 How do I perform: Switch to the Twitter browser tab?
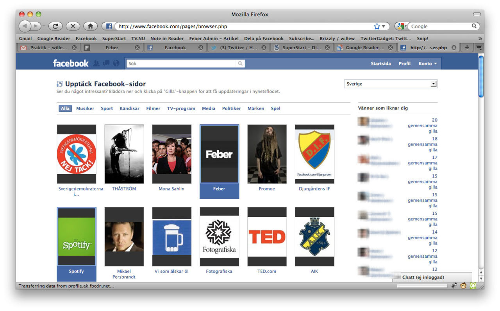click(x=236, y=48)
